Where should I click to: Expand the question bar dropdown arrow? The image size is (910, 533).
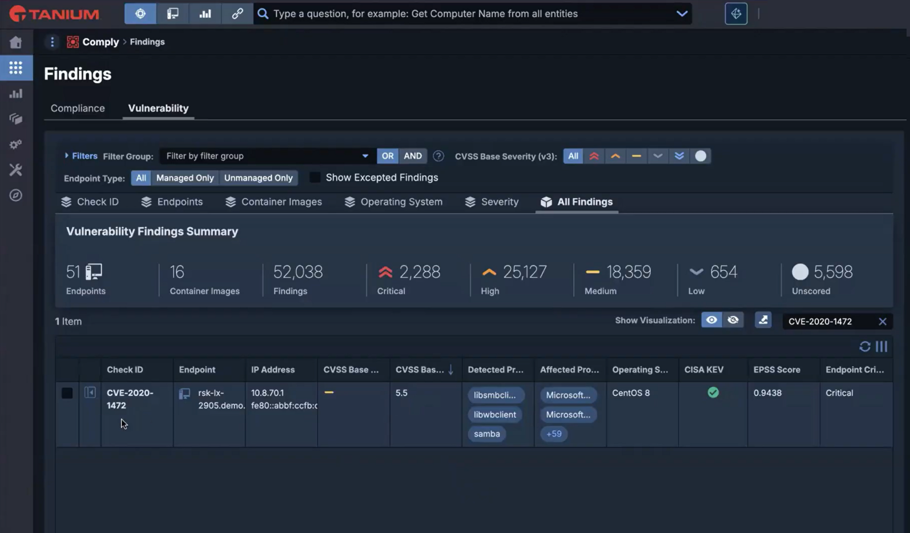681,14
